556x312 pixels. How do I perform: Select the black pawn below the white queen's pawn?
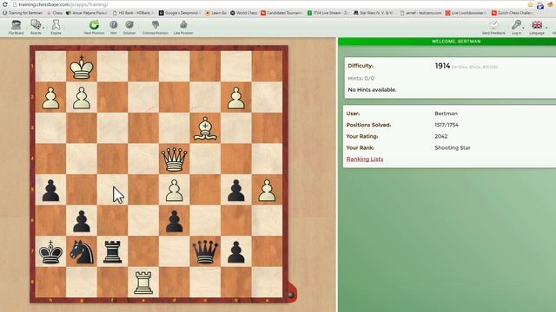tap(174, 221)
